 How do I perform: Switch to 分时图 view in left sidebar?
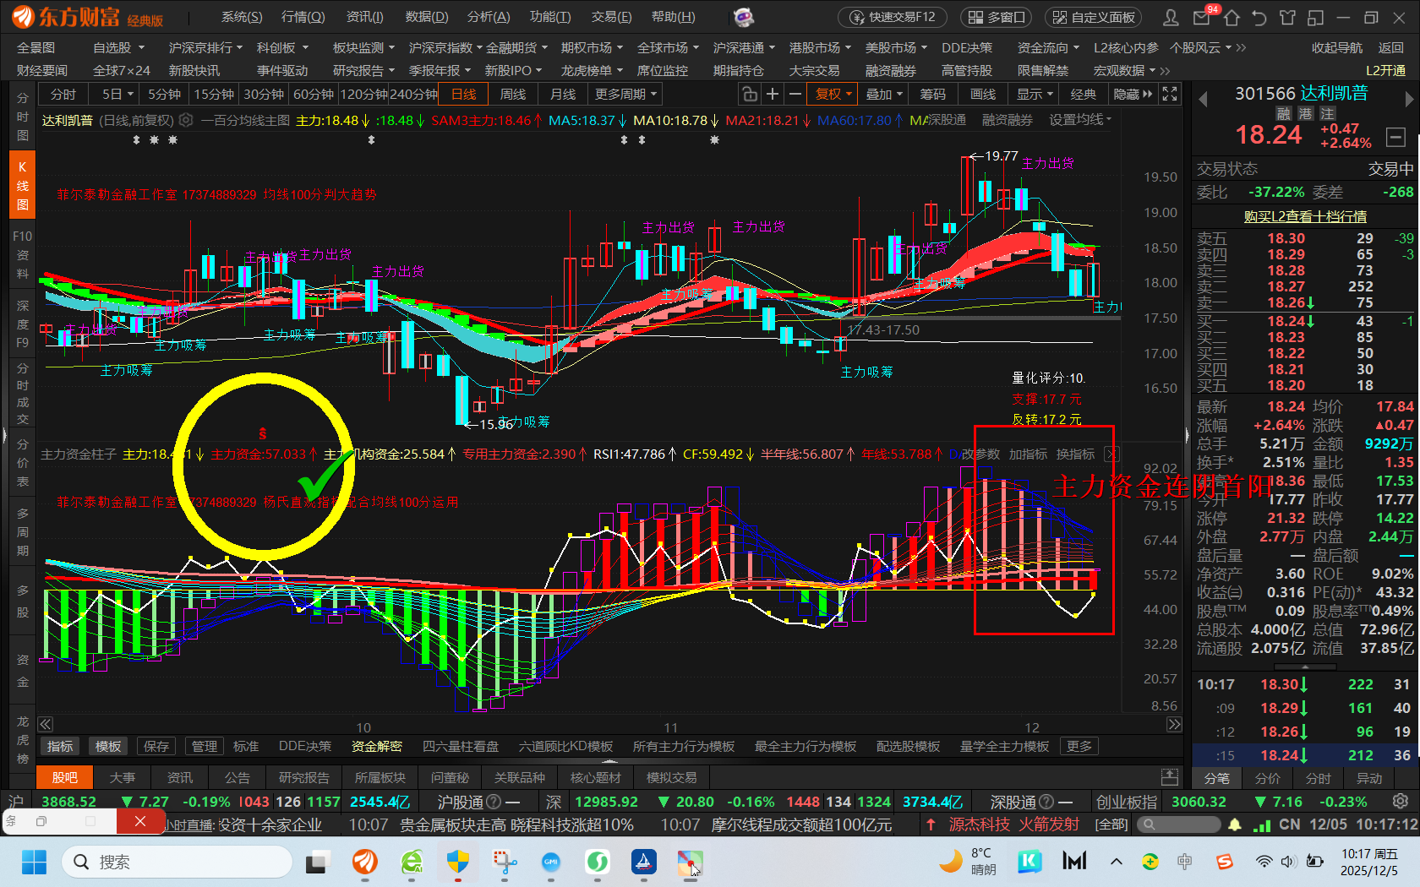[x=22, y=117]
